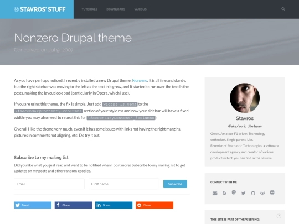Viewport: 299px width, 224px height.
Task: Focus the Email input field
Action: (x=49, y=184)
